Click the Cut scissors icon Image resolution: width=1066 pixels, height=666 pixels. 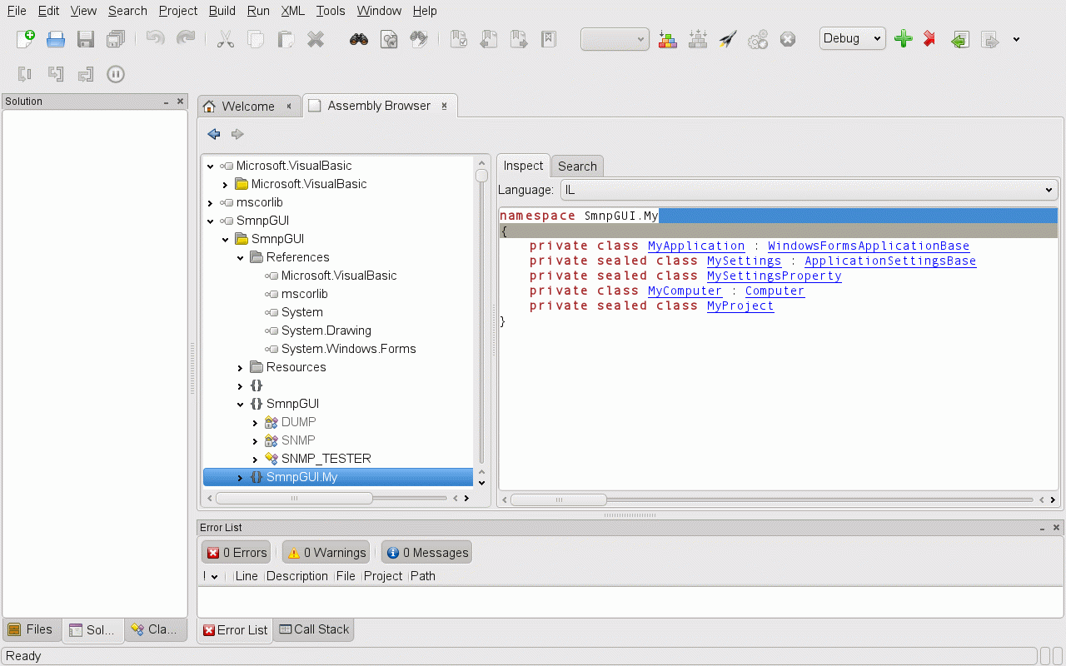225,39
